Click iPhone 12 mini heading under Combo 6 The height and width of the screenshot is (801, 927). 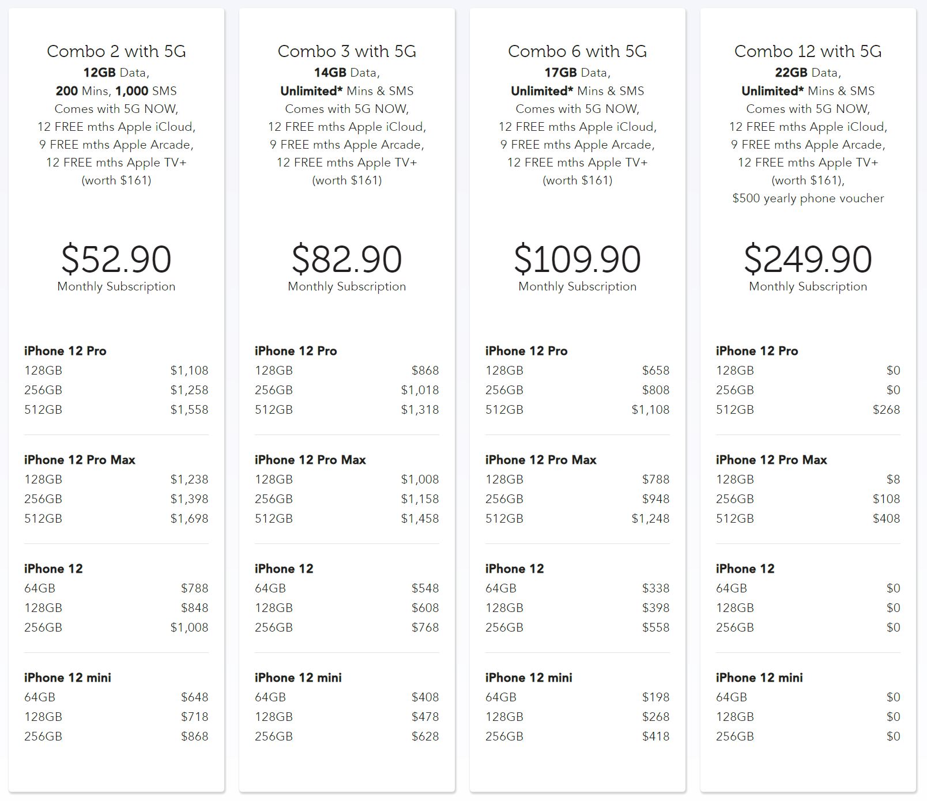[529, 678]
